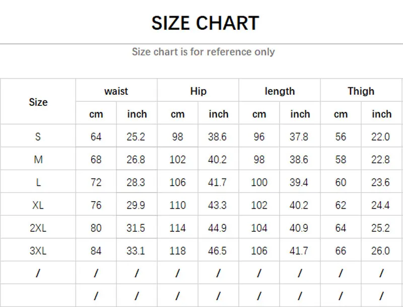This screenshot has height=307, width=403.
Task: Select the M size row label
Action: point(38,159)
